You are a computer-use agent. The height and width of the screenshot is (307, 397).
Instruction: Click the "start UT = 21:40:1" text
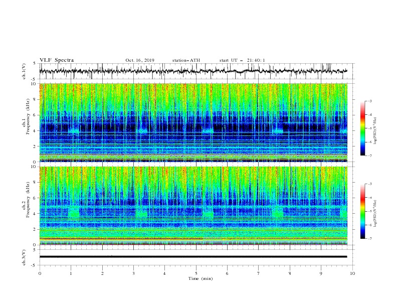click(x=242, y=60)
